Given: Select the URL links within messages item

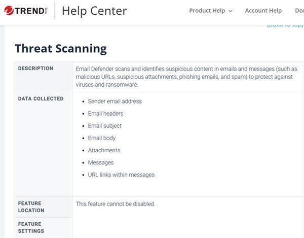Looking at the screenshot, I should pos(121,175).
